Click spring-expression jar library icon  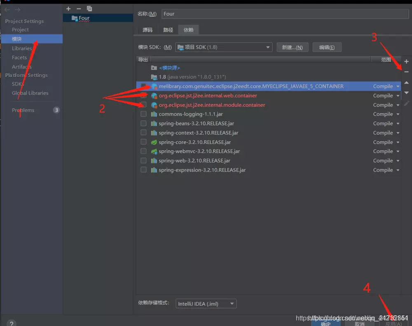click(154, 170)
